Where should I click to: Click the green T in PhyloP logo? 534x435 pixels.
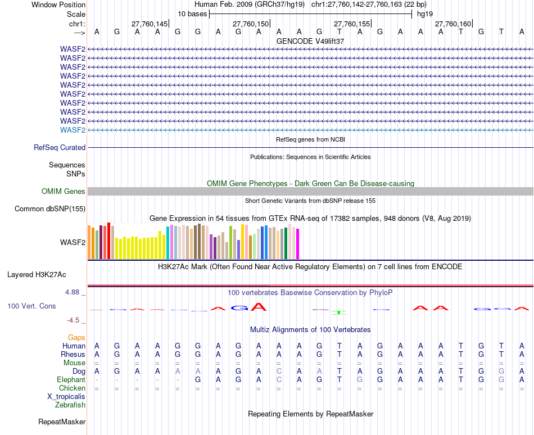339,312
